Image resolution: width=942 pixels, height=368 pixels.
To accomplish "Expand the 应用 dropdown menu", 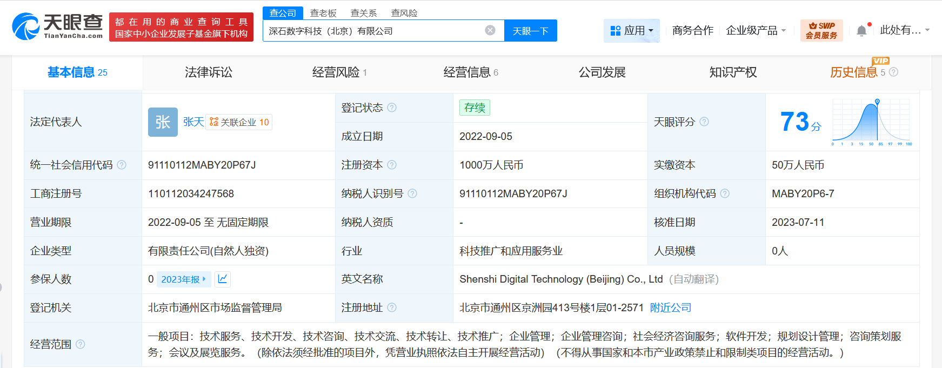I will [x=631, y=31].
